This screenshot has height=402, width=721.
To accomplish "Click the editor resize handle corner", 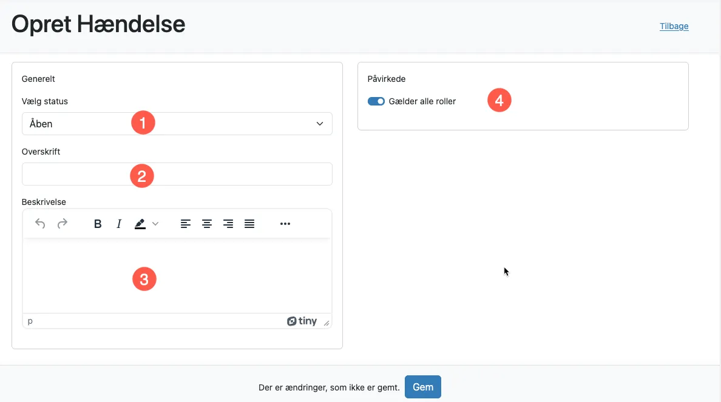I will pos(327,323).
